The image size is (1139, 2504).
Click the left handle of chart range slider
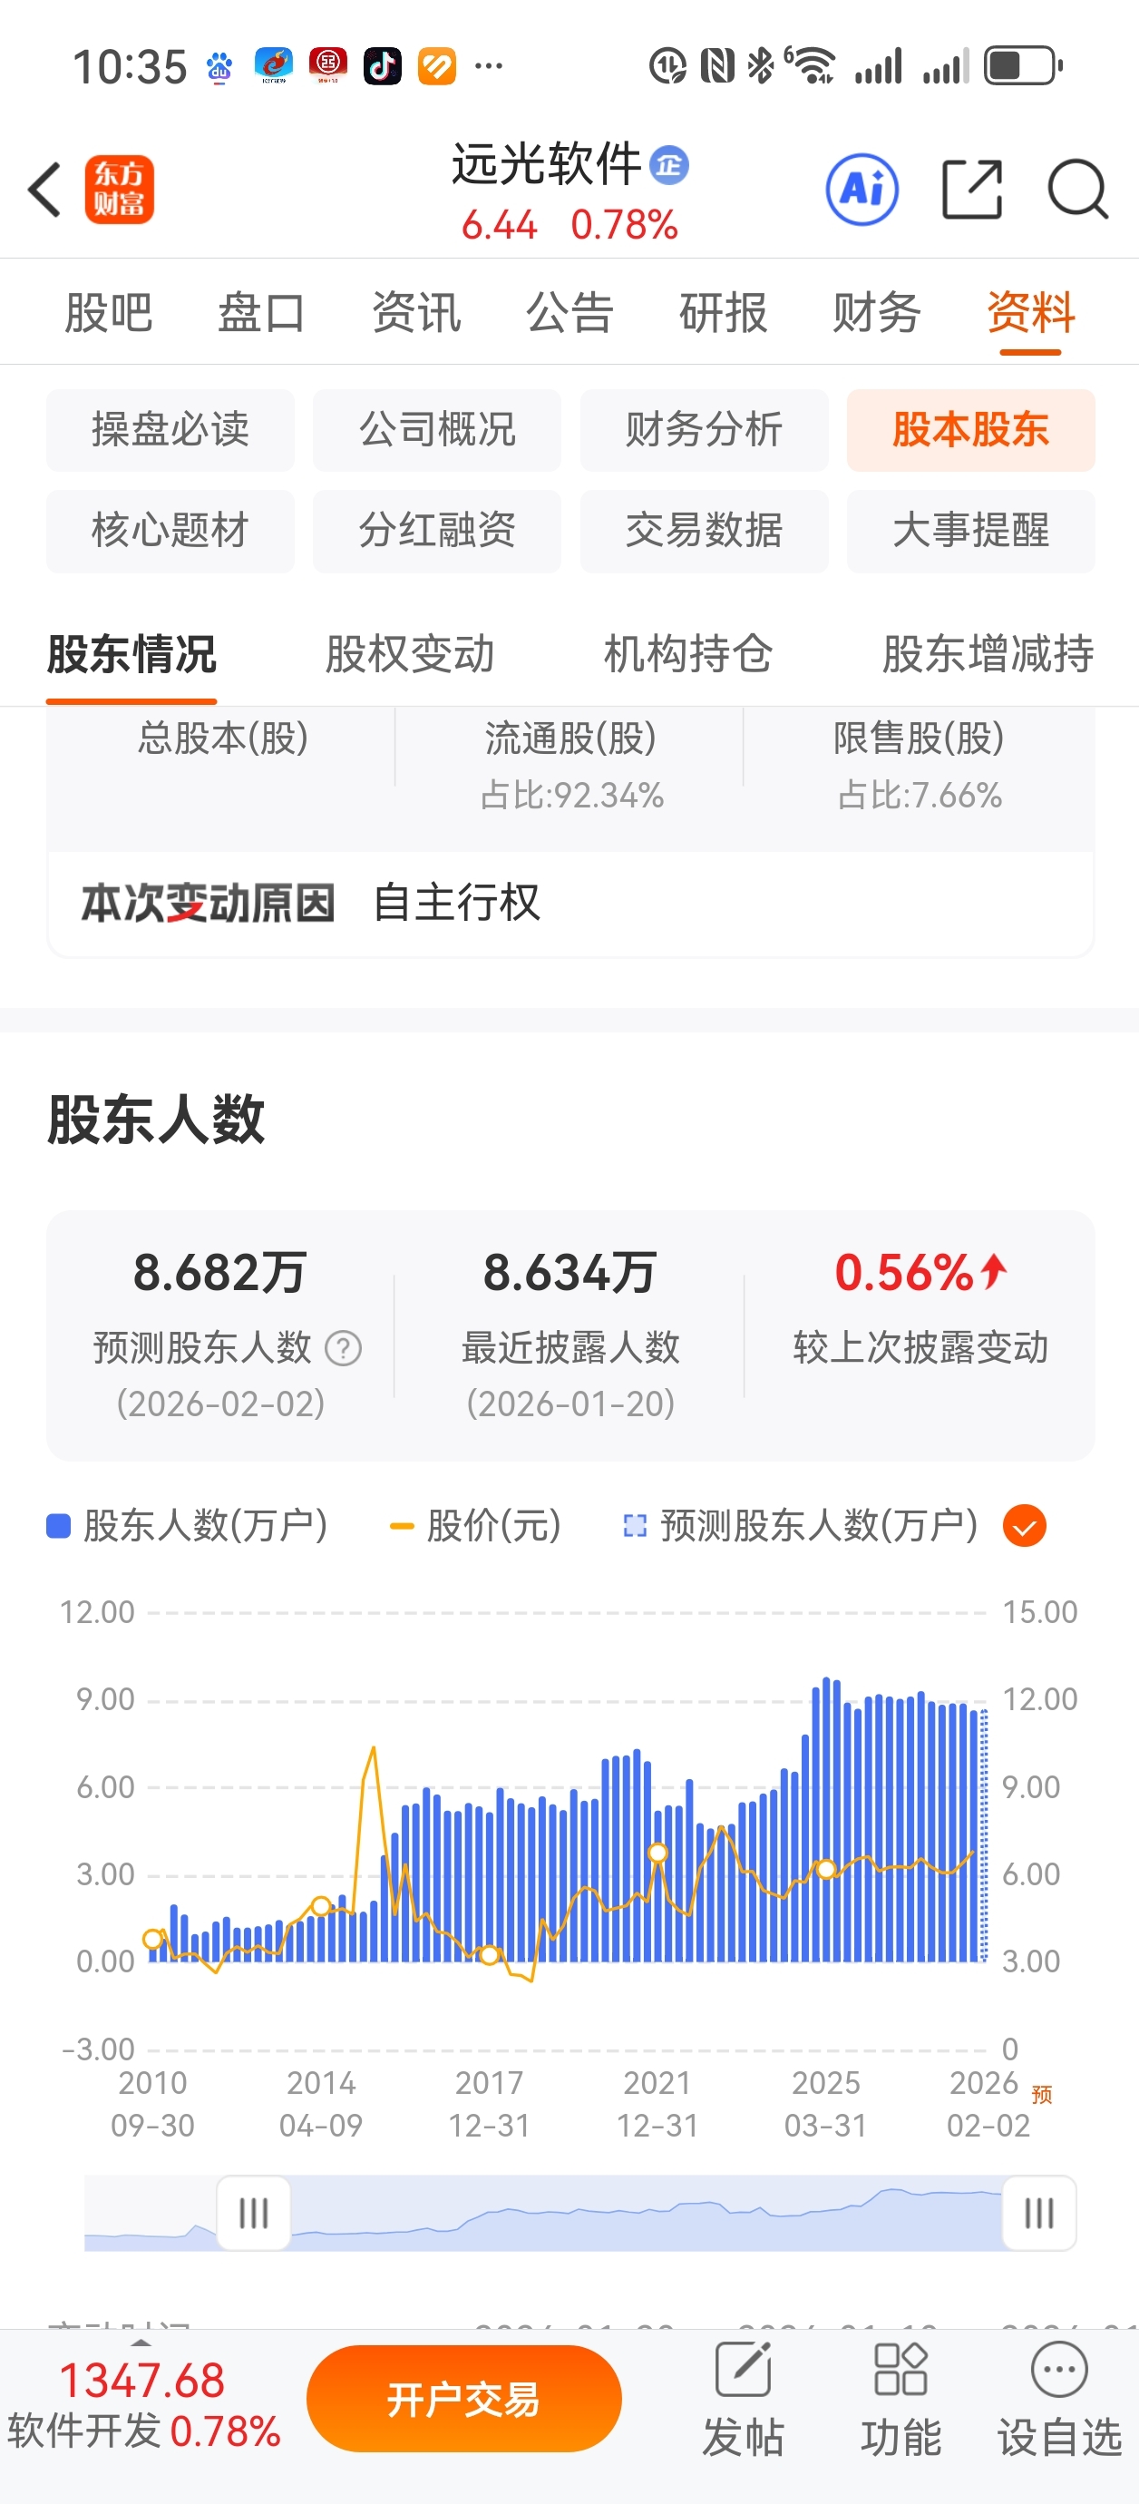click(254, 2214)
